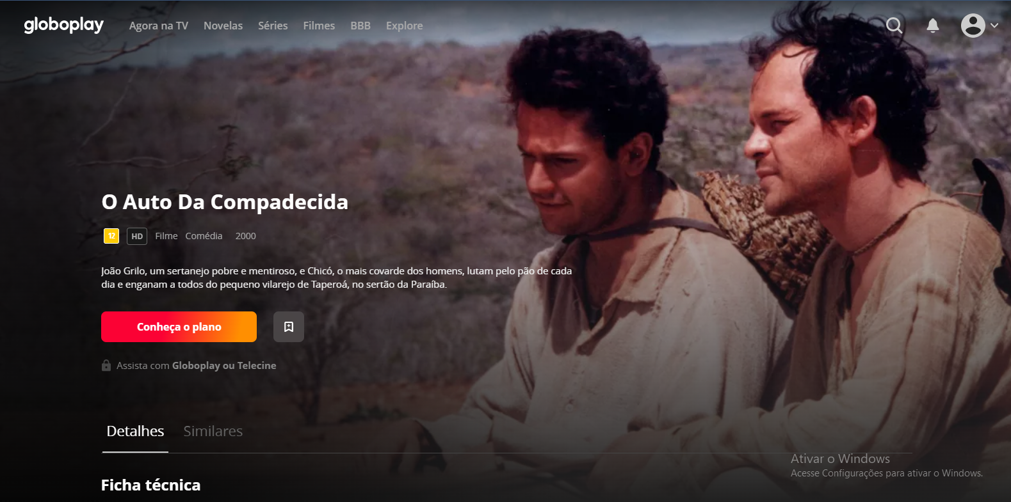Click the HD quality badge
This screenshot has width=1011, height=502.
pyautogui.click(x=137, y=236)
